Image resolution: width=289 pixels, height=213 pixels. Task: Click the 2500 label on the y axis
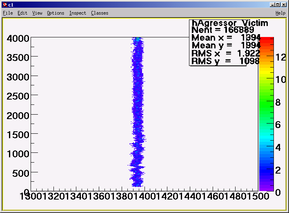coord(18,96)
